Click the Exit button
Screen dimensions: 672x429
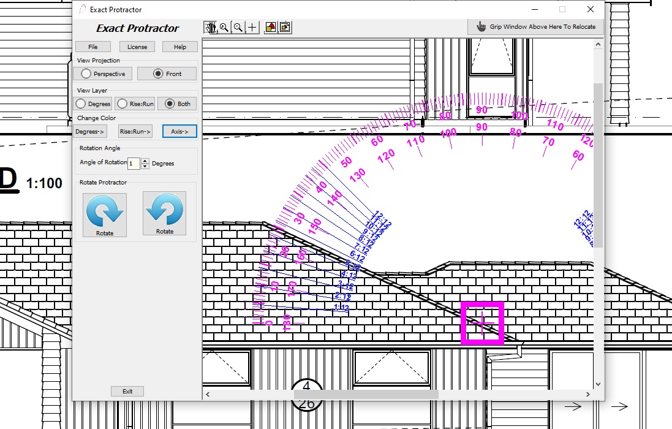127,391
